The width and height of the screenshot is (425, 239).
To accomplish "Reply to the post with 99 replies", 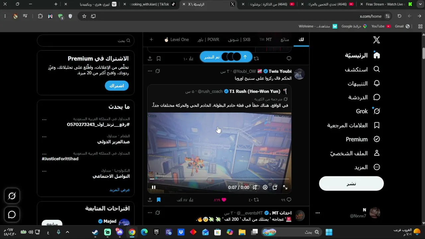I will (286, 200).
